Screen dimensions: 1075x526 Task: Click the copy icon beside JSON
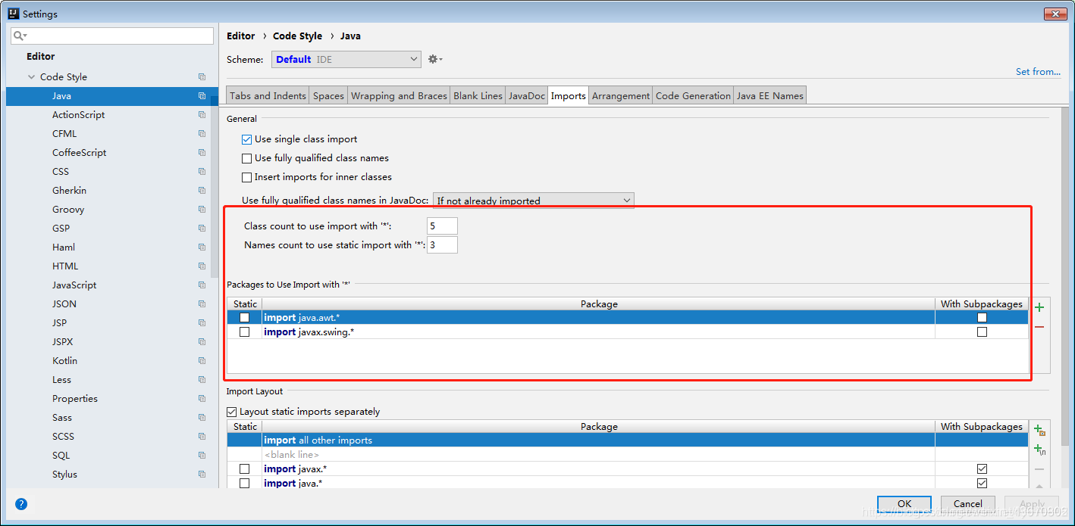point(202,304)
